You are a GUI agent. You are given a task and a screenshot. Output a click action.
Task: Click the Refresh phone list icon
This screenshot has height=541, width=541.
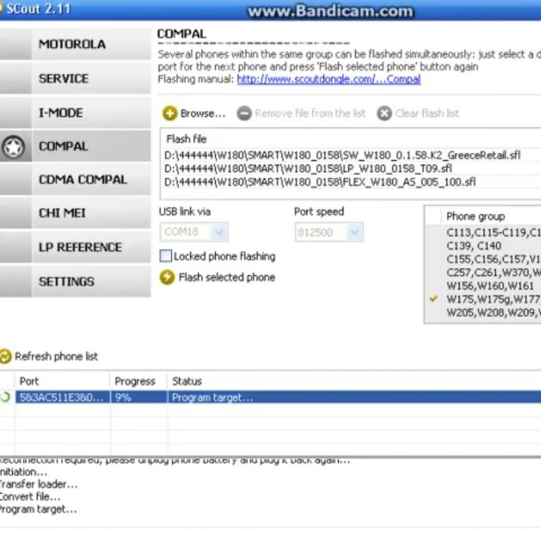(5, 356)
